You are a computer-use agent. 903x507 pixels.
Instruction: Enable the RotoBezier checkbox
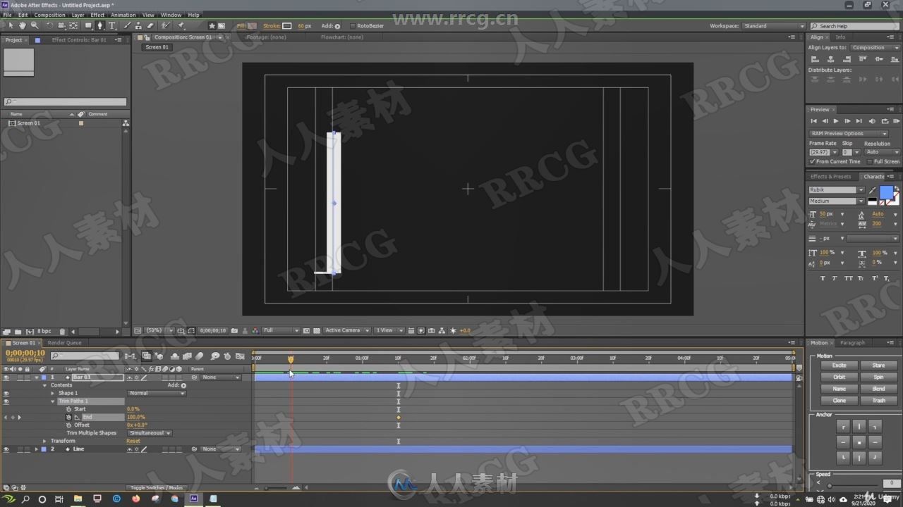[x=352, y=26]
